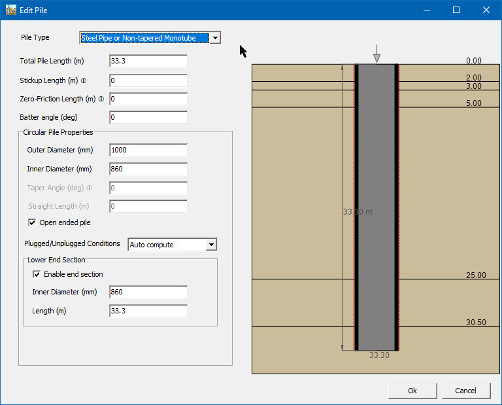Image resolution: width=502 pixels, height=405 pixels.
Task: Click the 0.00 depth label
Action: click(473, 61)
